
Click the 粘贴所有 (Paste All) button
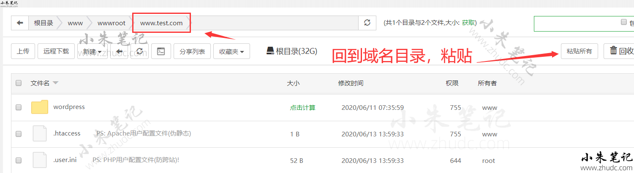[x=579, y=51]
